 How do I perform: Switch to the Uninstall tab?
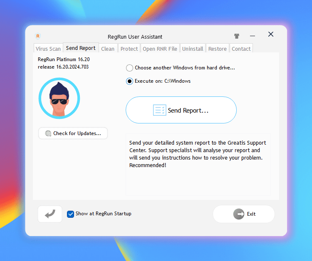[x=193, y=49]
